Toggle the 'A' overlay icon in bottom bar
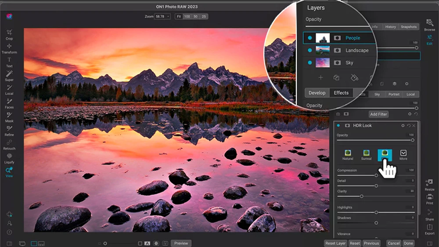Viewport: 439px width, 247px height. pos(147,243)
